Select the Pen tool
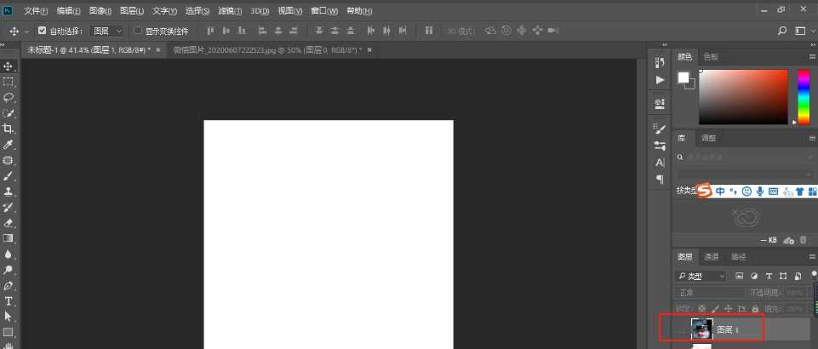The width and height of the screenshot is (818, 349). 9,286
